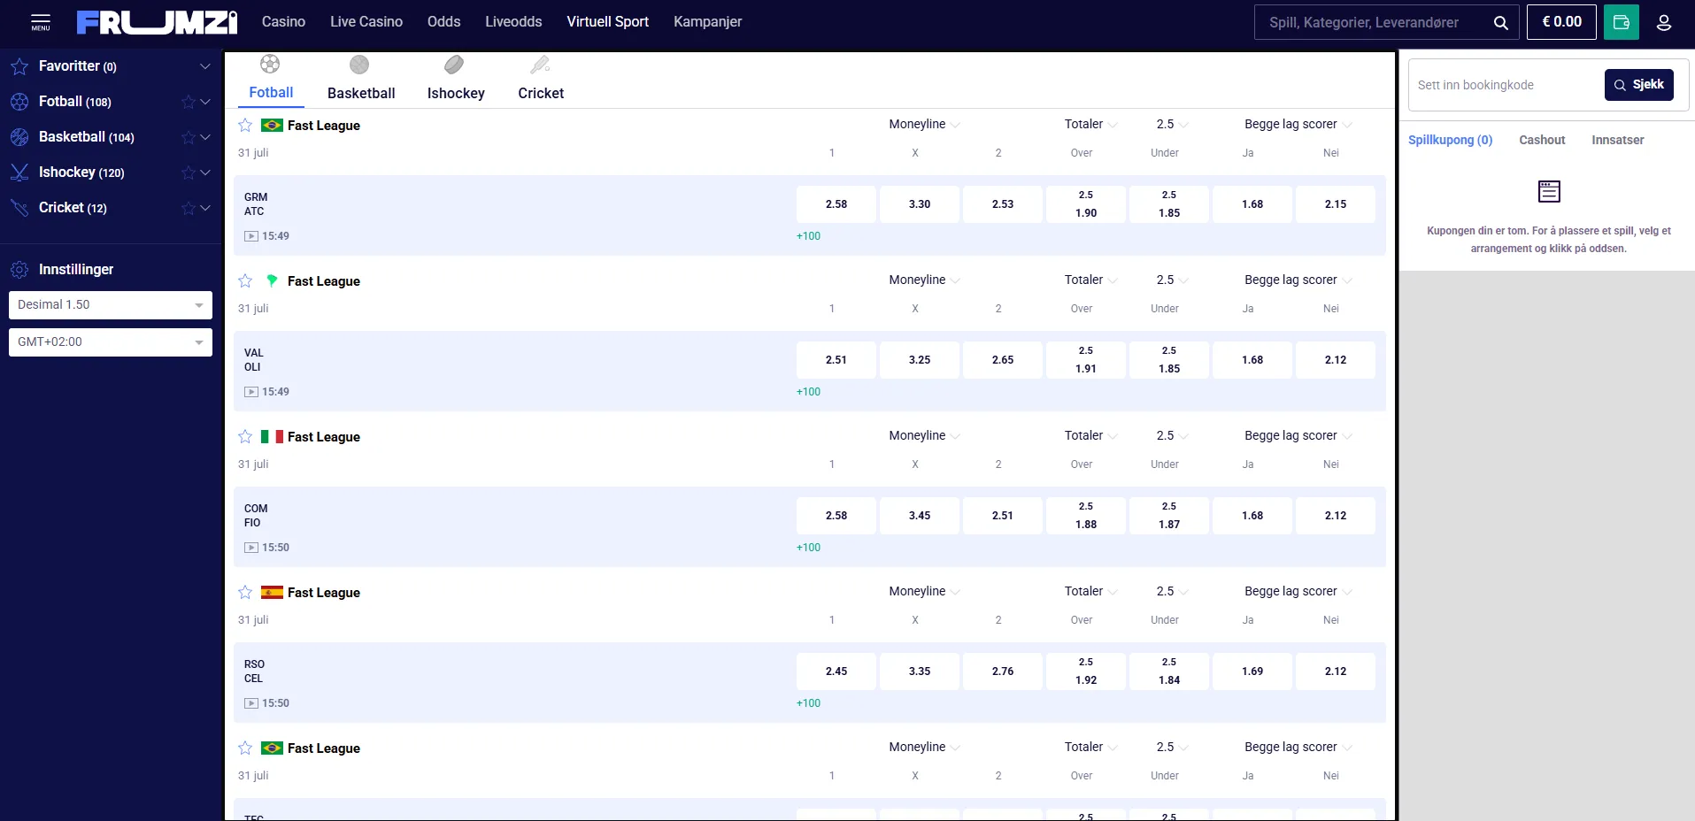1695x821 pixels.
Task: Star the Italy Fast League
Action: (x=245, y=437)
